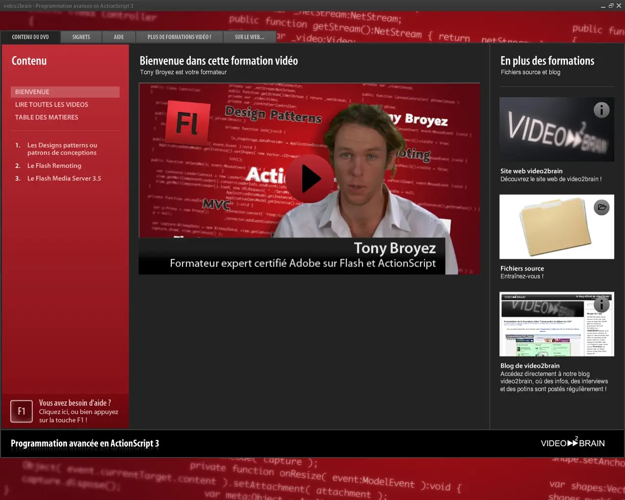625x500 pixels.
Task: Click the open-folder icon on the Fichiers source thumbnail
Action: point(602,208)
